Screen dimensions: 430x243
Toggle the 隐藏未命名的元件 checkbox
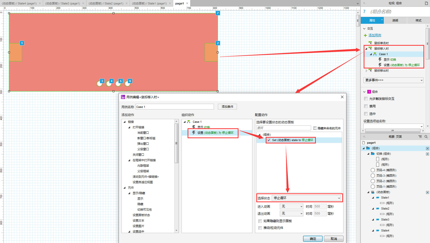click(x=315, y=128)
